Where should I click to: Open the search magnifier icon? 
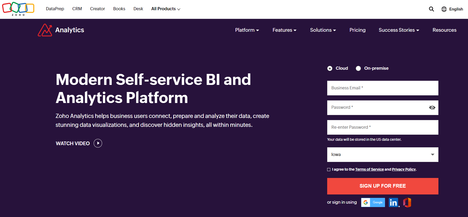[x=431, y=9]
